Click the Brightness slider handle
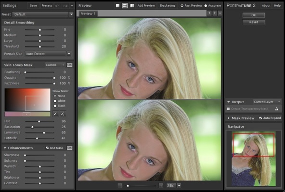The image size is (285, 192). (40, 178)
